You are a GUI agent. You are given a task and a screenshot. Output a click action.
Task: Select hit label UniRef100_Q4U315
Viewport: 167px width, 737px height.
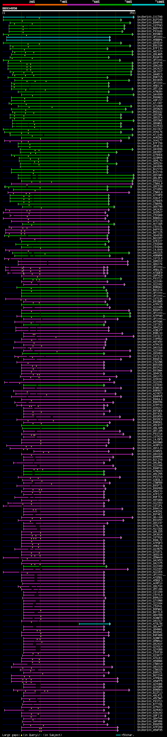pyautogui.click(x=150, y=253)
